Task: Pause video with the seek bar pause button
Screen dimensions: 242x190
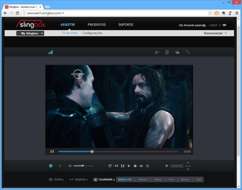Action: tap(52, 152)
